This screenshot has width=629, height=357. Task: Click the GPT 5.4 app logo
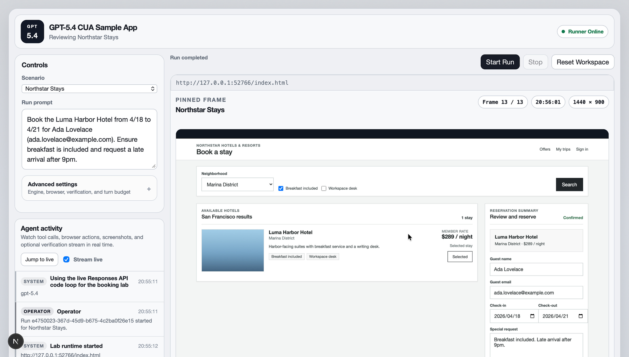[x=32, y=31]
